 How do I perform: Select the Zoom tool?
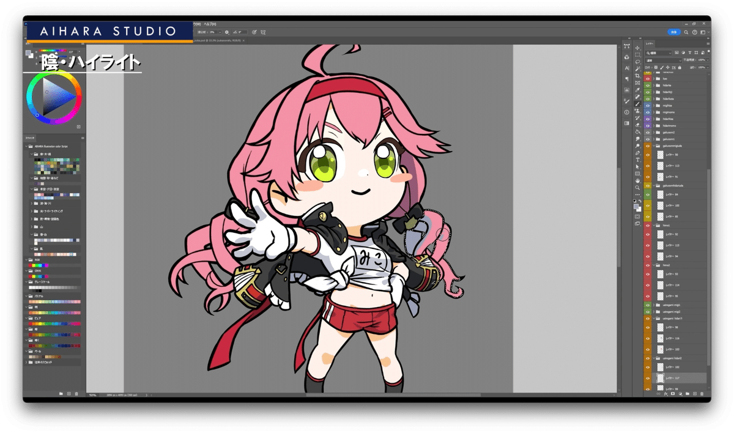pos(637,187)
